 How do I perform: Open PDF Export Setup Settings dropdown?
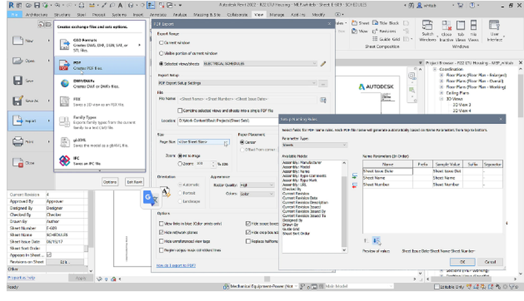pos(237,83)
